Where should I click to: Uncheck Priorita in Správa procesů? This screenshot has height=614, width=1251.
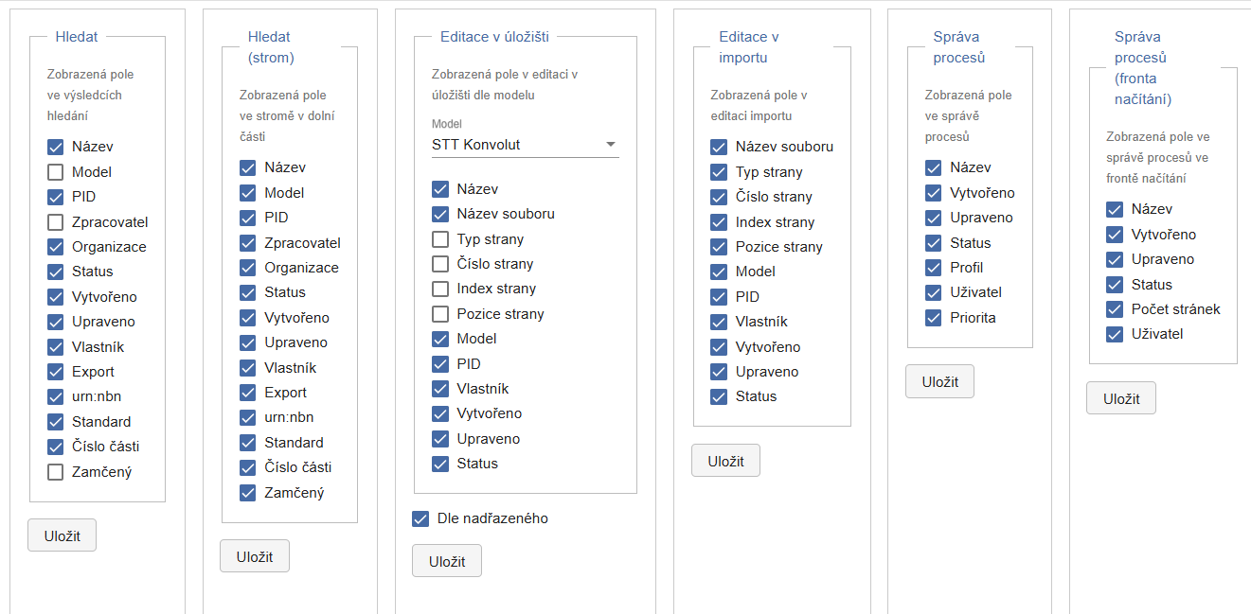934,318
